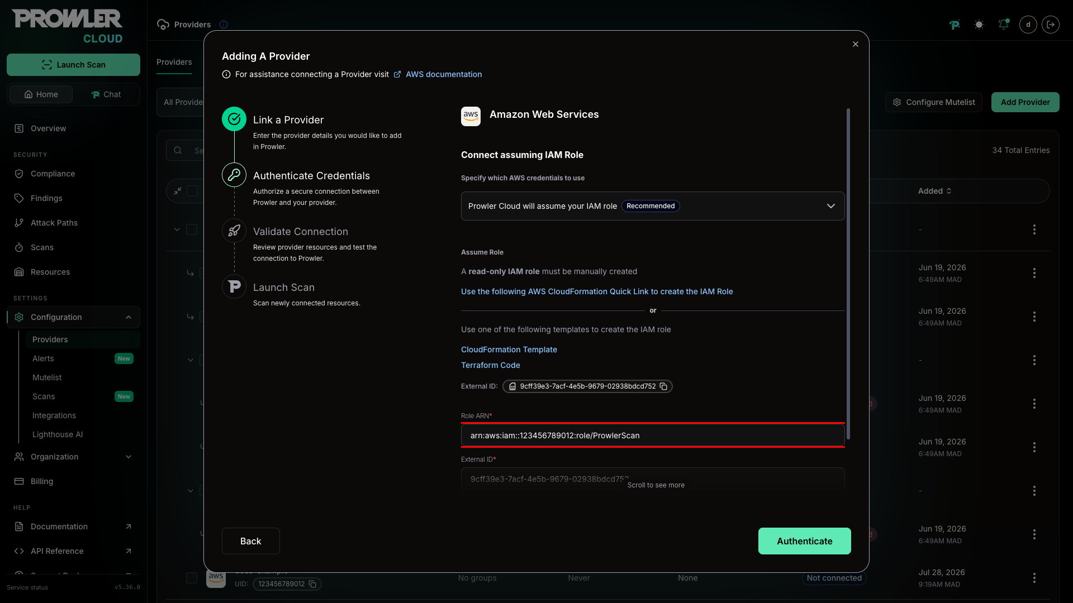Image resolution: width=1073 pixels, height=603 pixels.
Task: Expand the AWS credentials type dropdown
Action: point(652,206)
